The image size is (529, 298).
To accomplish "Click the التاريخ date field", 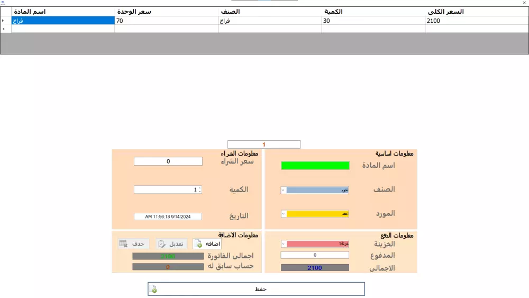I will 168,216.
